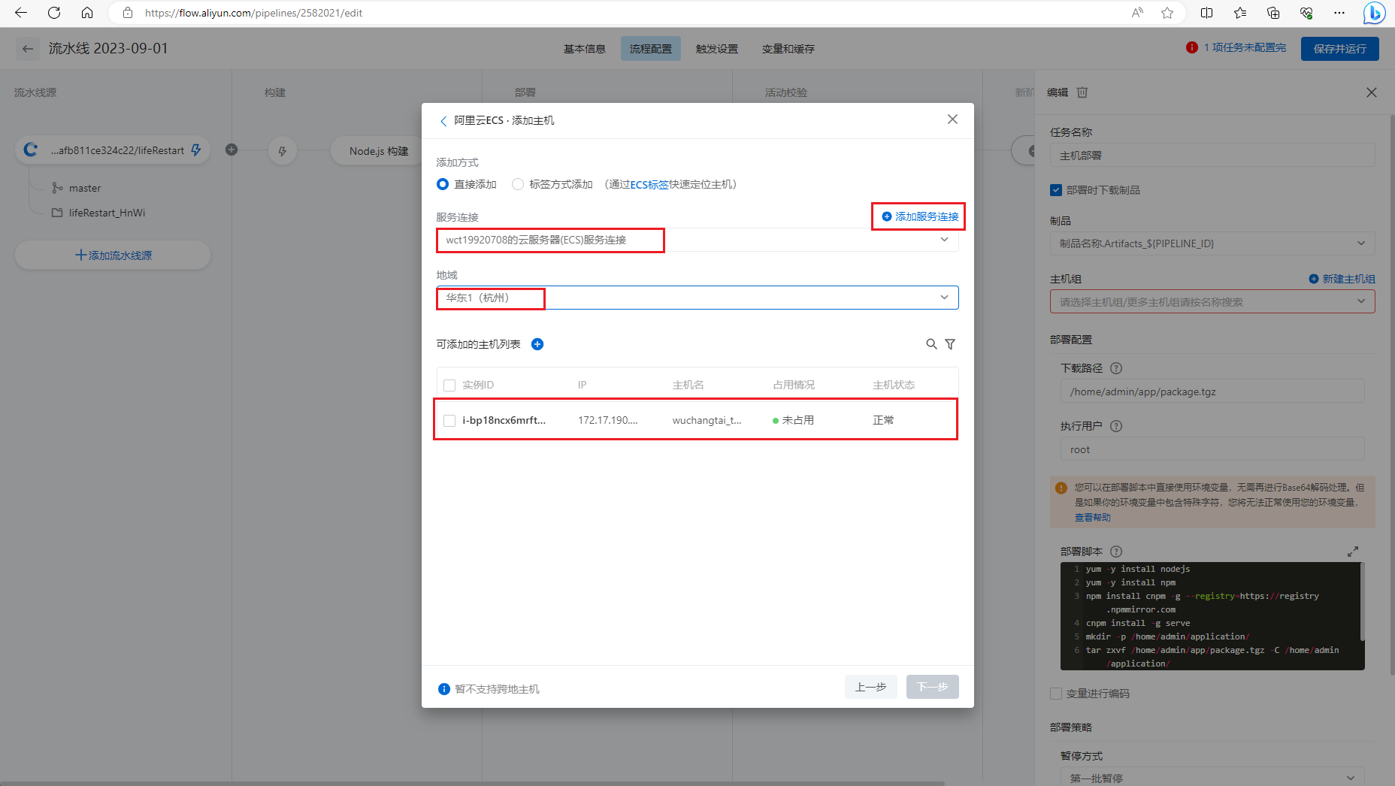Click help icon beside 执行用户

click(x=1116, y=426)
